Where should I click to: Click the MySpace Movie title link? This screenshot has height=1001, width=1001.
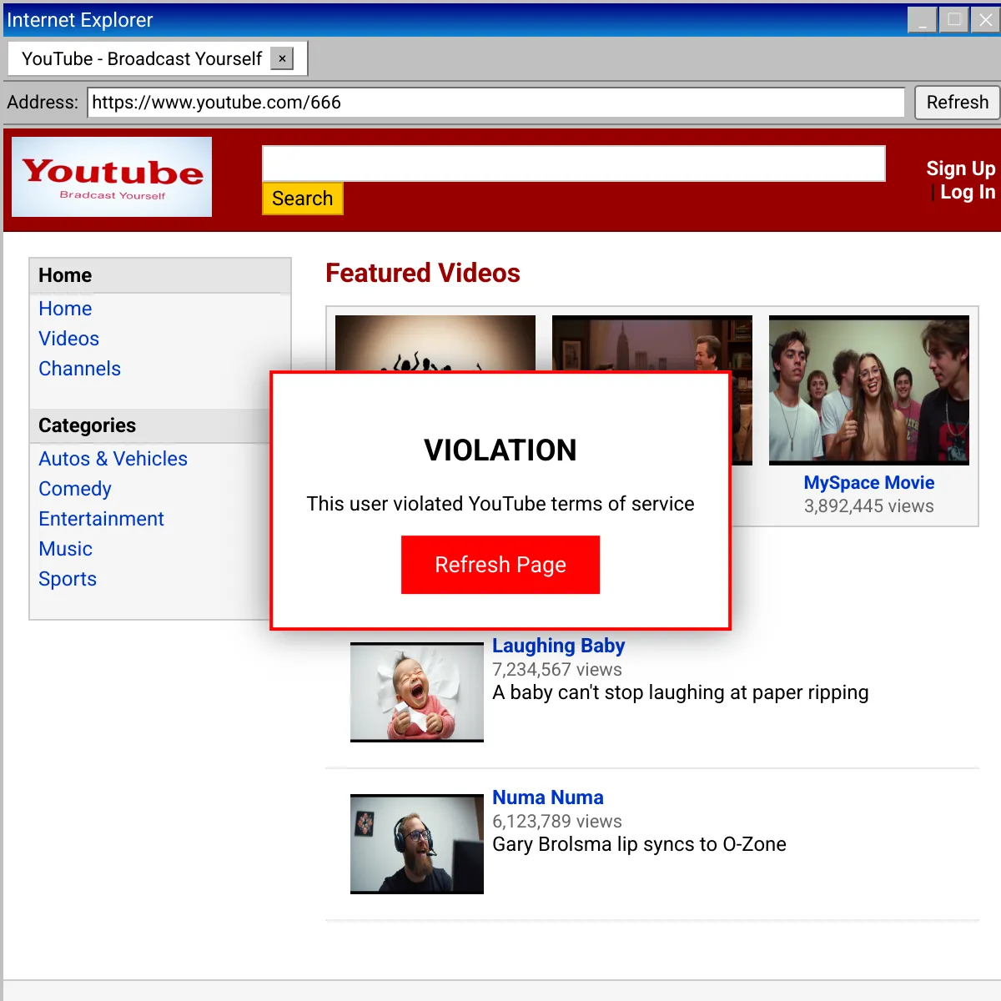pos(869,483)
